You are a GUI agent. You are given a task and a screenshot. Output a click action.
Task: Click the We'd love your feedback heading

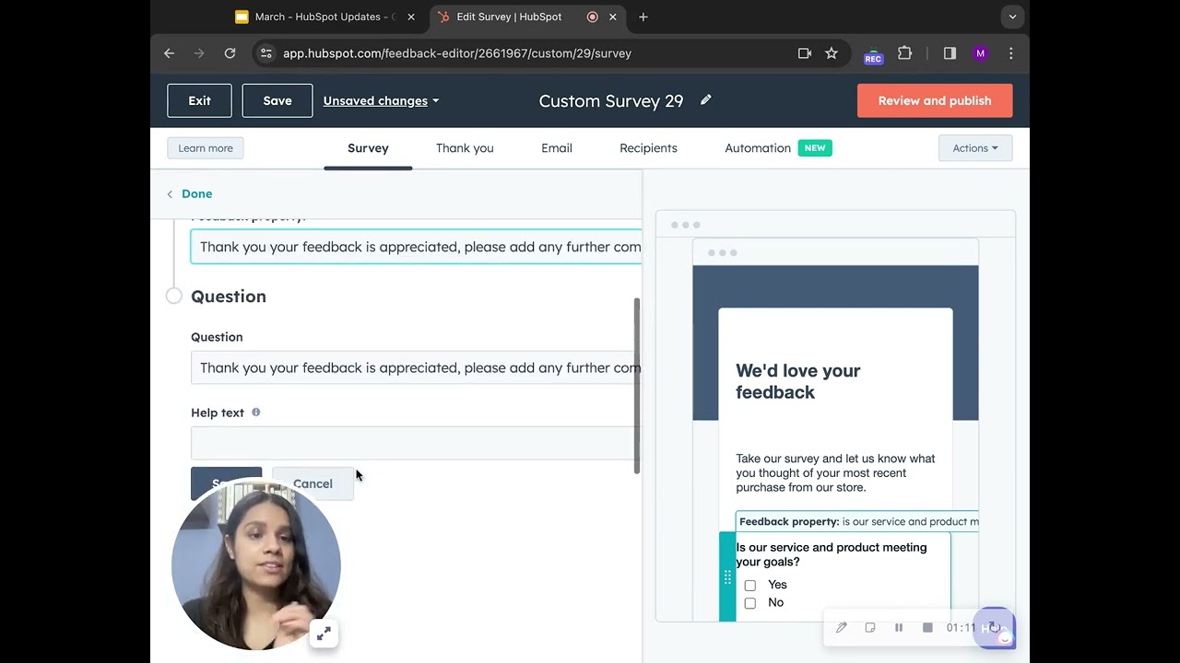point(798,381)
